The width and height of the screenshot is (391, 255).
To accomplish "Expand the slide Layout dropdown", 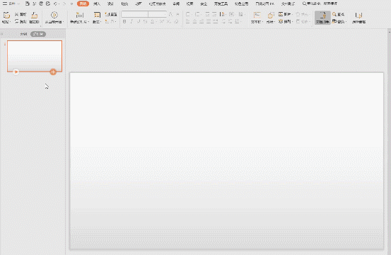I will tap(97, 18).
